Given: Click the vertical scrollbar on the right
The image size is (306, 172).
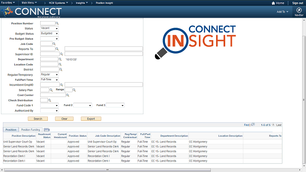Looking at the screenshot, I should pyautogui.click(x=304, y=100).
